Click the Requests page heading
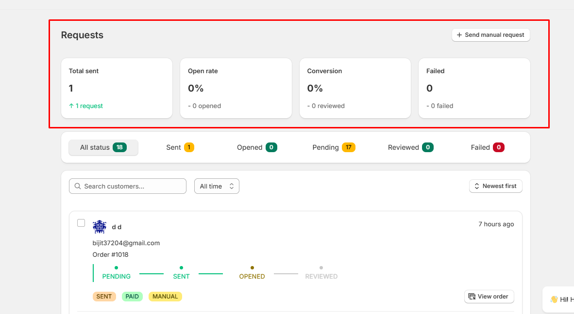574x314 pixels. pos(82,35)
